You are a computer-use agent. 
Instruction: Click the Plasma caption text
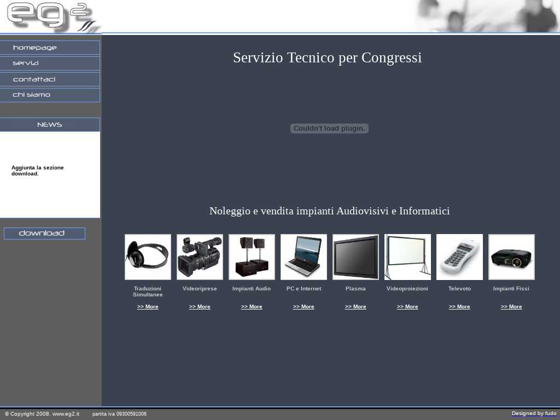pyautogui.click(x=355, y=289)
